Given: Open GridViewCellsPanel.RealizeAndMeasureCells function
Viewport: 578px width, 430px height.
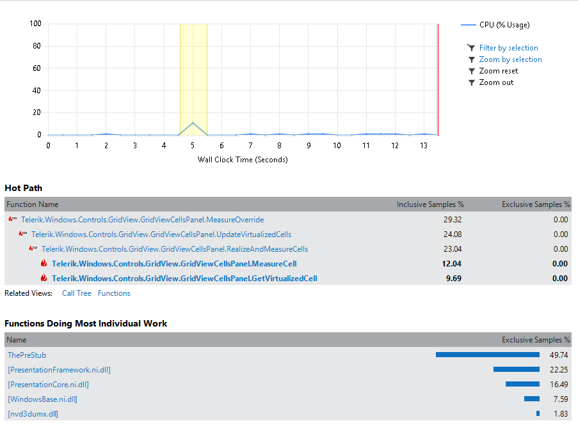Looking at the screenshot, I should pyautogui.click(x=175, y=249).
